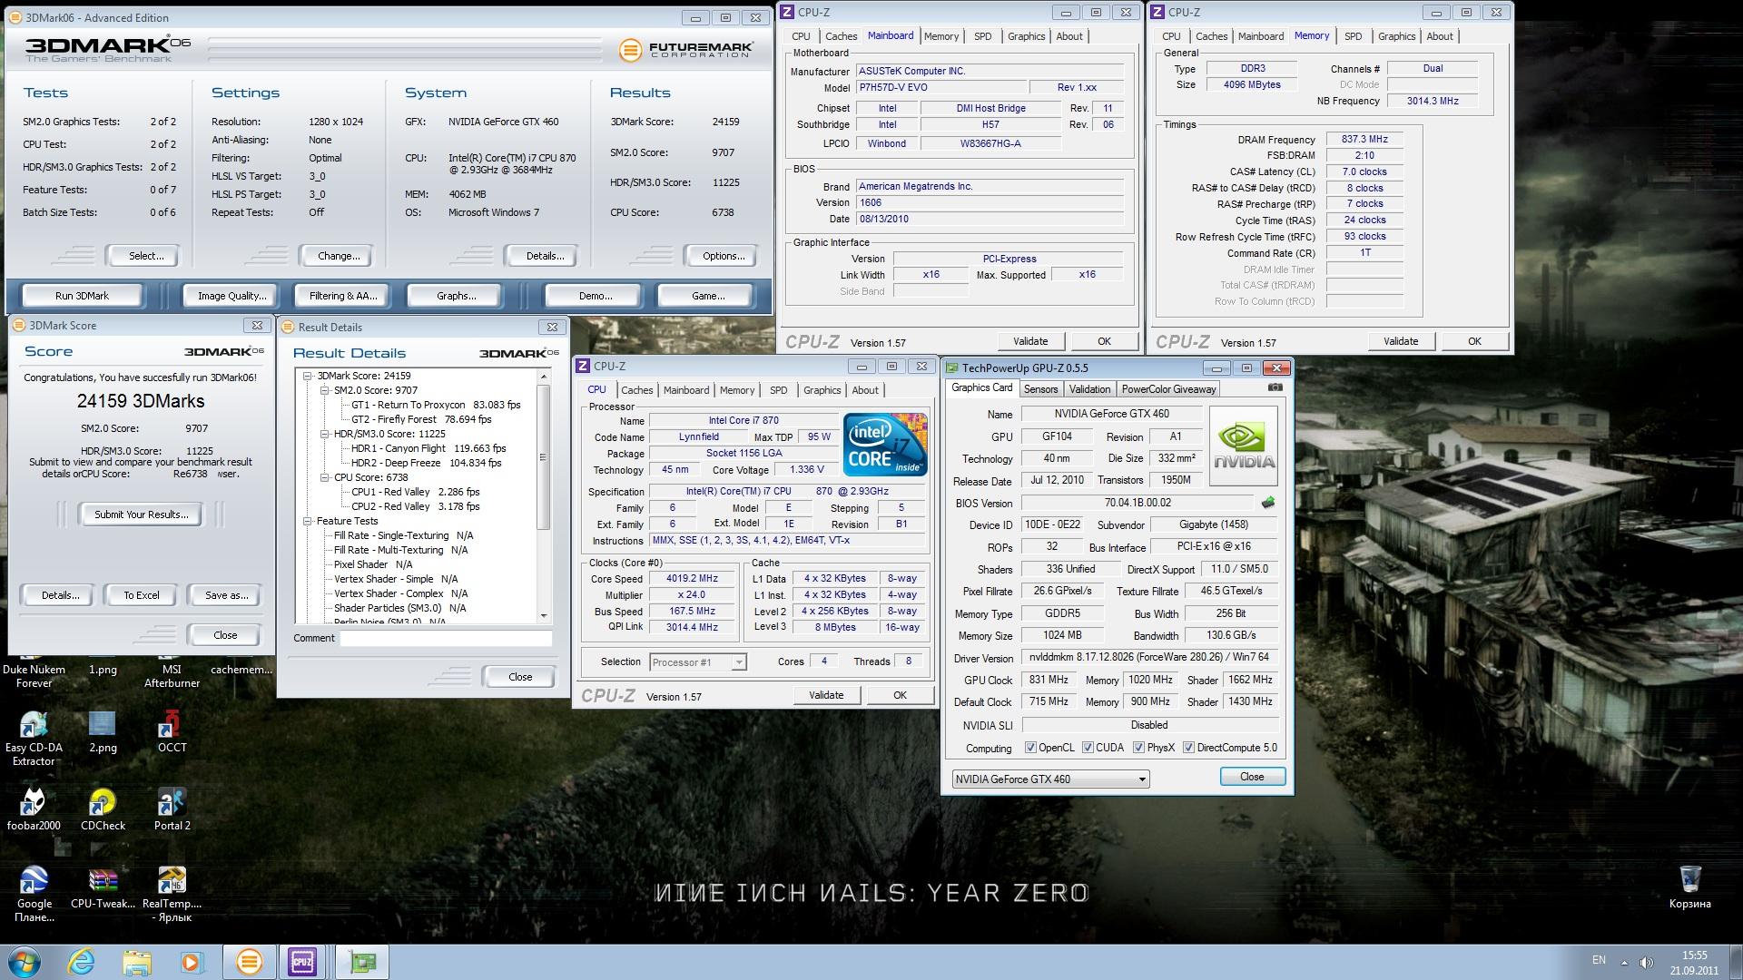Open the PowerColor Giveaway tab
Viewport: 1743px width, 980px height.
(x=1168, y=389)
